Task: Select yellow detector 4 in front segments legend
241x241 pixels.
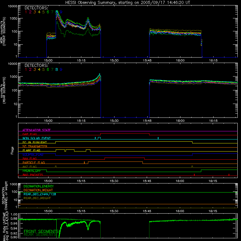Action: [x=39, y=12]
